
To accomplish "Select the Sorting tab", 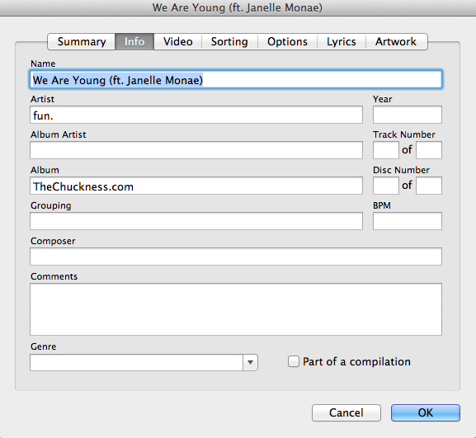I will coord(229,41).
